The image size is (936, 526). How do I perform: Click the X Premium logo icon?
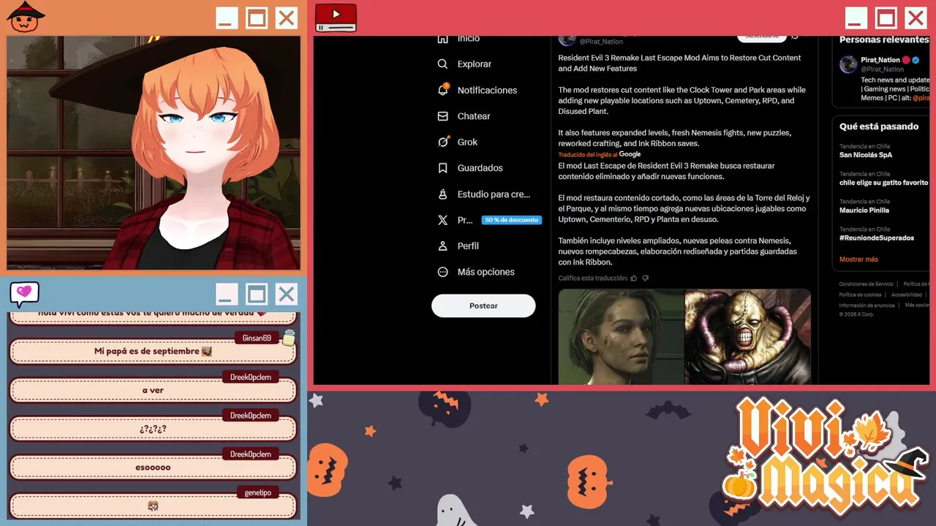(442, 220)
